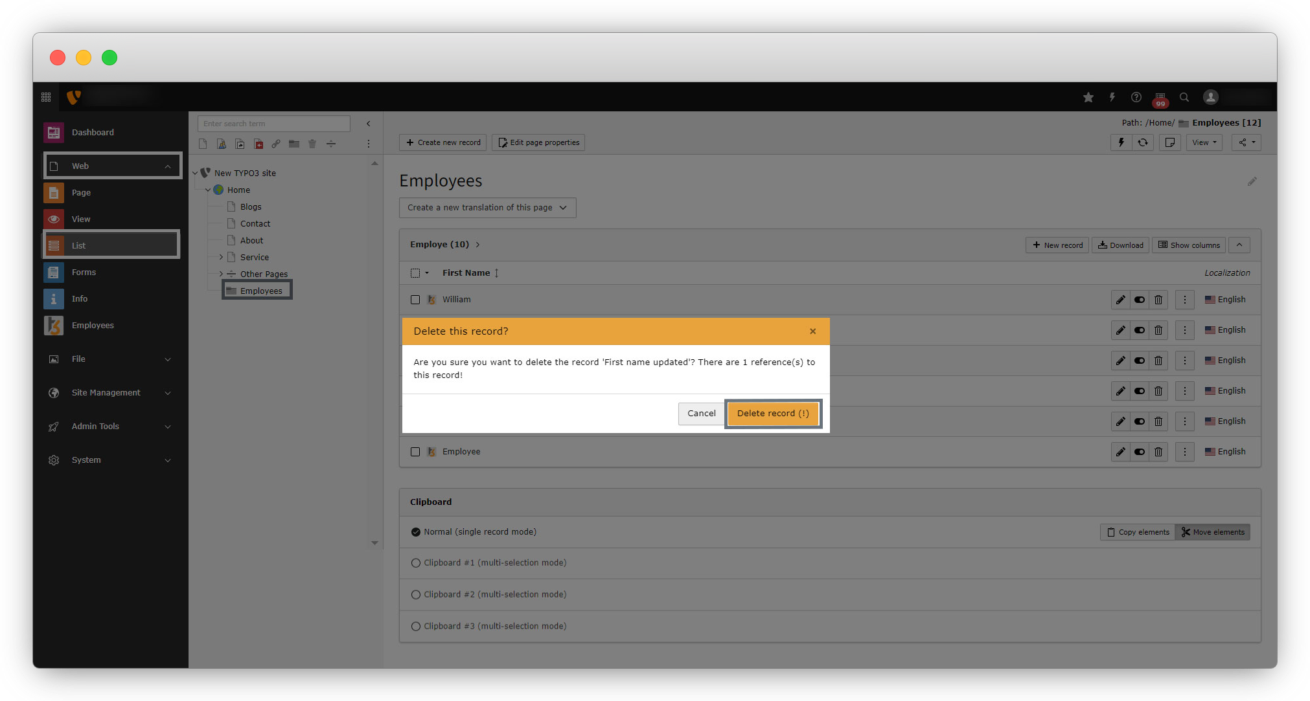
Task: Select the Forms module in sidebar
Action: click(84, 273)
